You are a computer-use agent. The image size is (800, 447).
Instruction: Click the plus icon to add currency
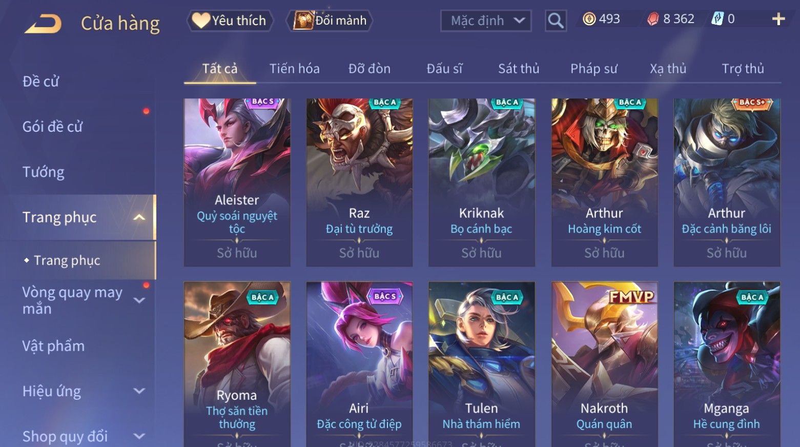coord(778,19)
